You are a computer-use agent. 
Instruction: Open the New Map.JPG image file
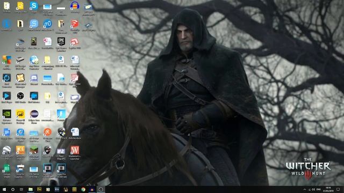coord(61,154)
